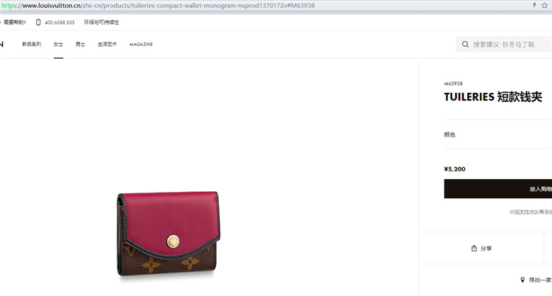This screenshot has width=552, height=296.
Task: Click the 400 6588 555 phone number
Action: 59,22
